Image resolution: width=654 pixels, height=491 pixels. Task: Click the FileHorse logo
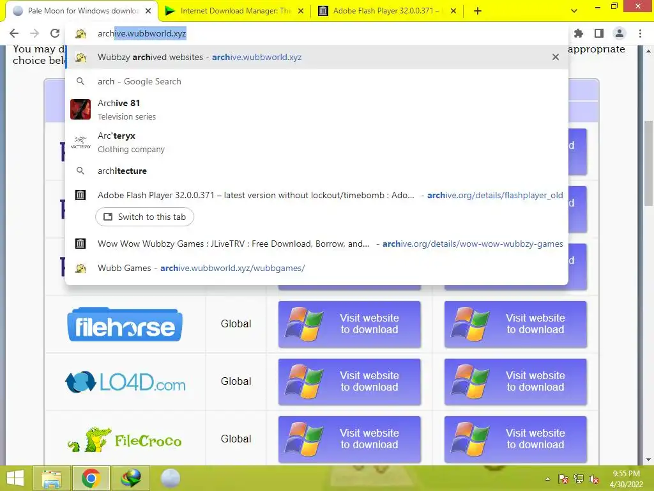click(125, 324)
